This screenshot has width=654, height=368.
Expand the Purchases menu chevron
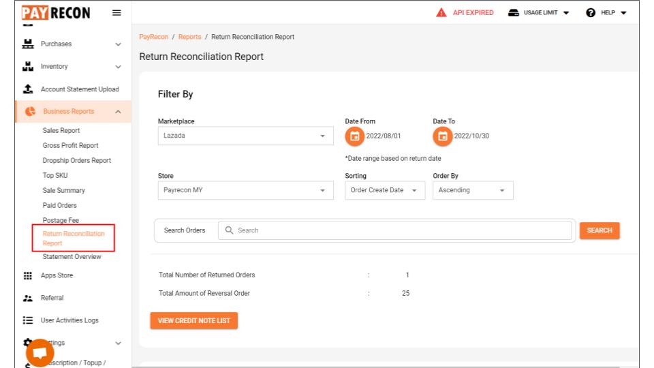point(118,44)
